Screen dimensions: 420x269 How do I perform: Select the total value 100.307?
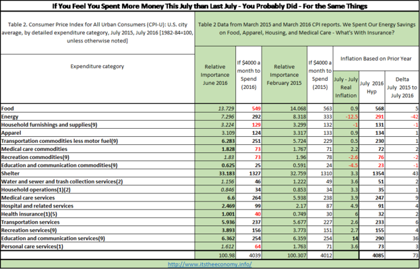click(297, 256)
